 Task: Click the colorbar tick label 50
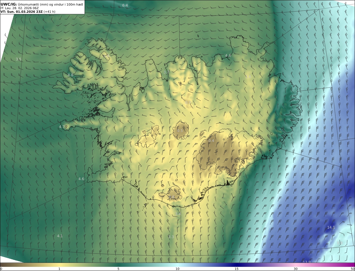(x=353, y=269)
